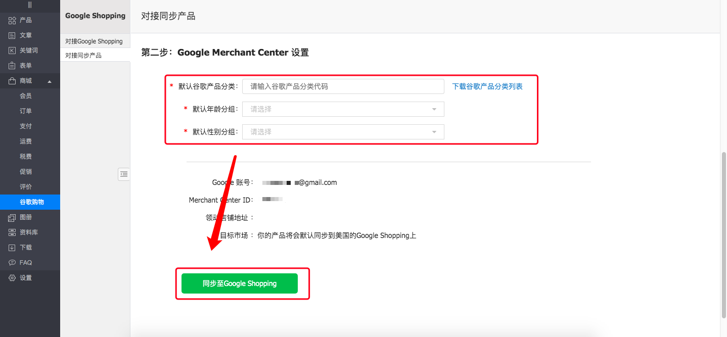The image size is (727, 337).
Task: Click the 谷歌产品分类代码 input field
Action: [x=343, y=86]
